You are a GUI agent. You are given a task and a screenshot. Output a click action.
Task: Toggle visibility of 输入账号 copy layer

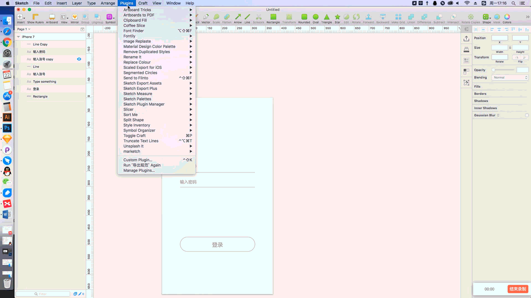pos(79,59)
